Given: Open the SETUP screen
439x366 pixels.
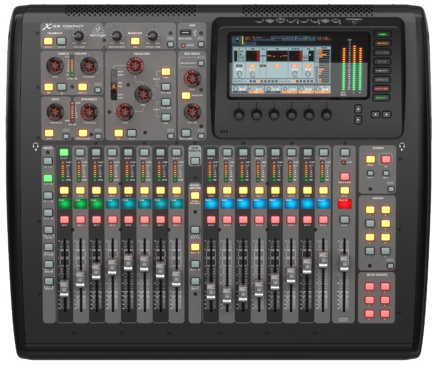Looking at the screenshot, I should point(382,62).
